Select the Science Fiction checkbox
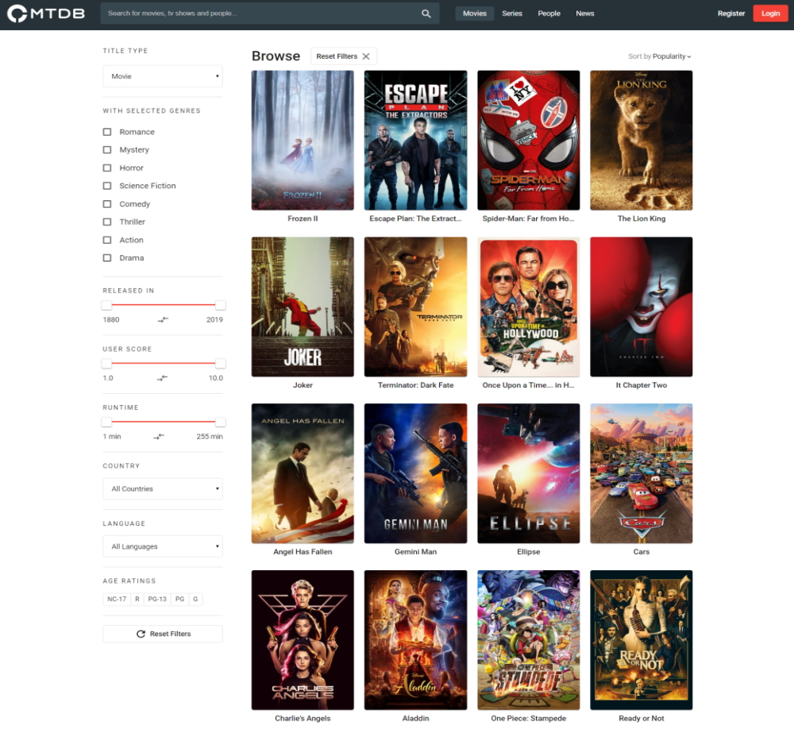This screenshot has width=794, height=733. click(x=107, y=186)
